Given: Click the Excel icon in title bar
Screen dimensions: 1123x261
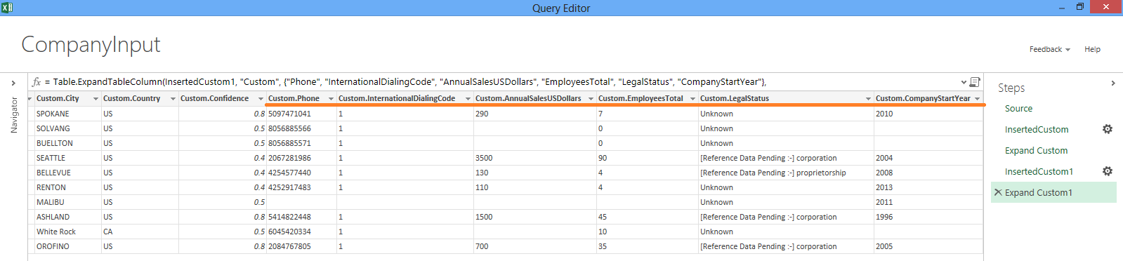Looking at the screenshot, I should pyautogui.click(x=7, y=8).
